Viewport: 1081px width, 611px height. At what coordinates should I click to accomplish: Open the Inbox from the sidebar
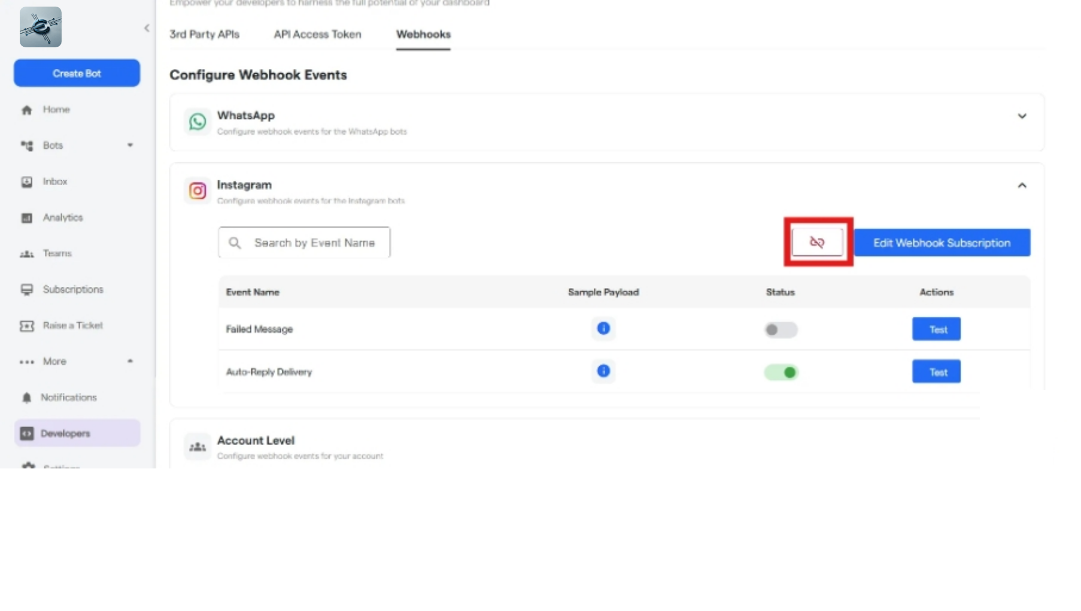54,181
